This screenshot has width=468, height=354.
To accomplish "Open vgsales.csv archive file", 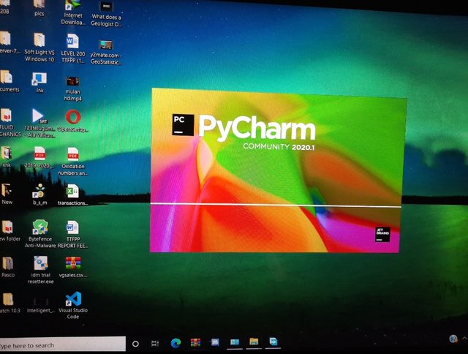I will click(x=73, y=267).
